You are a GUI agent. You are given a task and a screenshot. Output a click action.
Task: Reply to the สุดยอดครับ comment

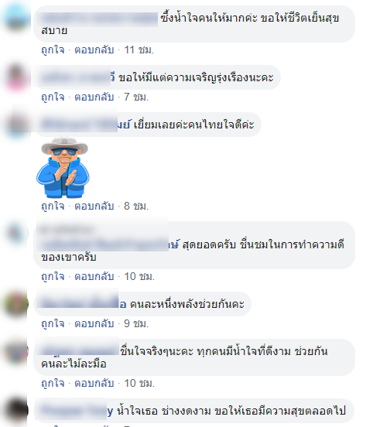tap(94, 277)
